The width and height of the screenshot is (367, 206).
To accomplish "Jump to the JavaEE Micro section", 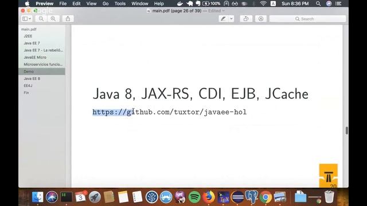I will pyautogui.click(x=35, y=57).
